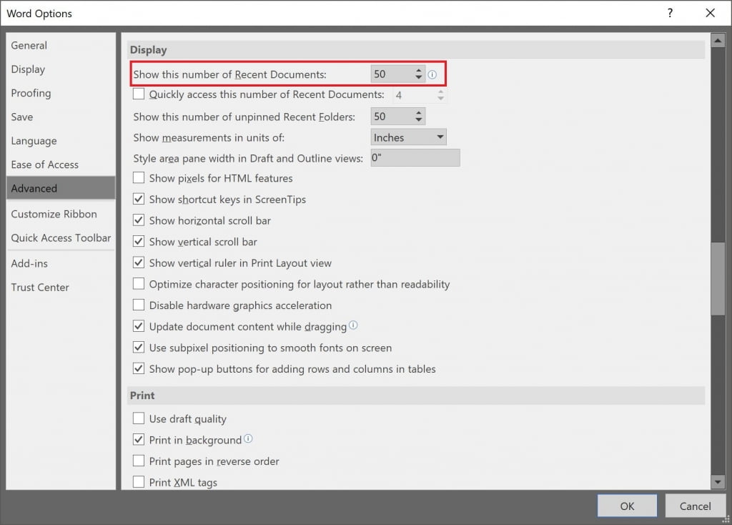Click the Help question mark button
This screenshot has width=732, height=525.
pos(670,13)
